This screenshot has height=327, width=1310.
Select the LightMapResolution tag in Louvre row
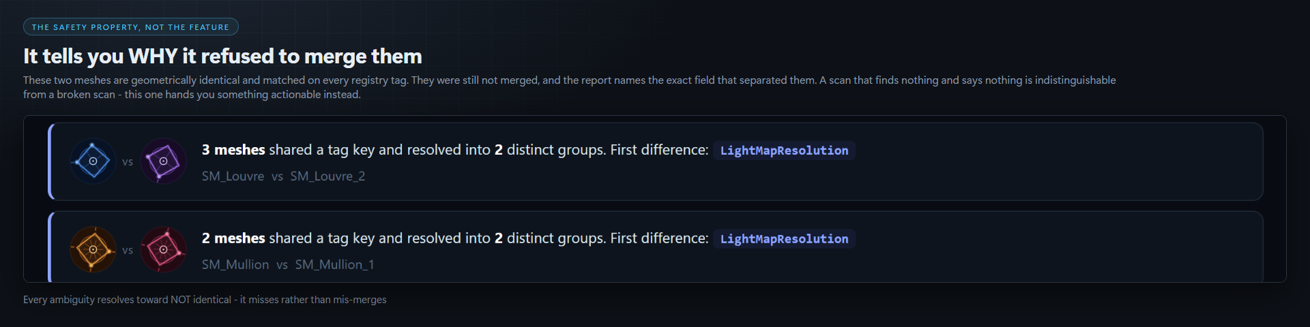click(x=785, y=151)
